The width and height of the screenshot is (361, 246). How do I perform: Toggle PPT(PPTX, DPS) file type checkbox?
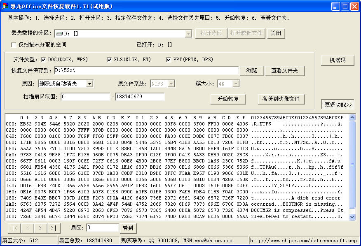pos(169,60)
